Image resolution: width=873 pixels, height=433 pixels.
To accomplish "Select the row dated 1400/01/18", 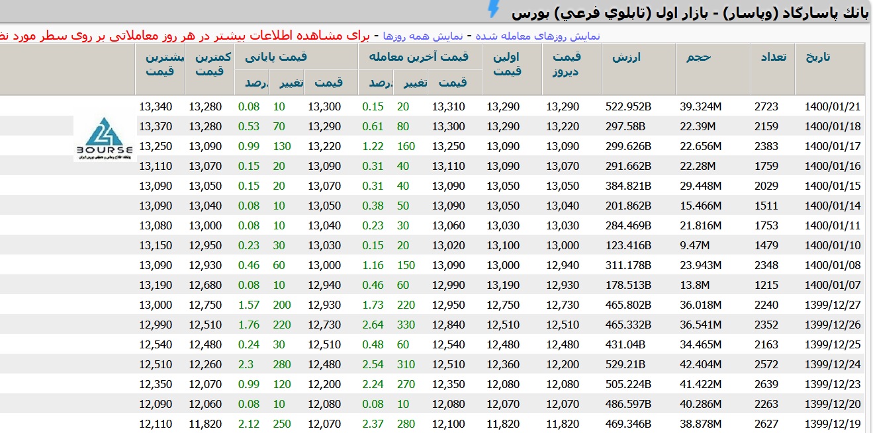I will 432,126.
